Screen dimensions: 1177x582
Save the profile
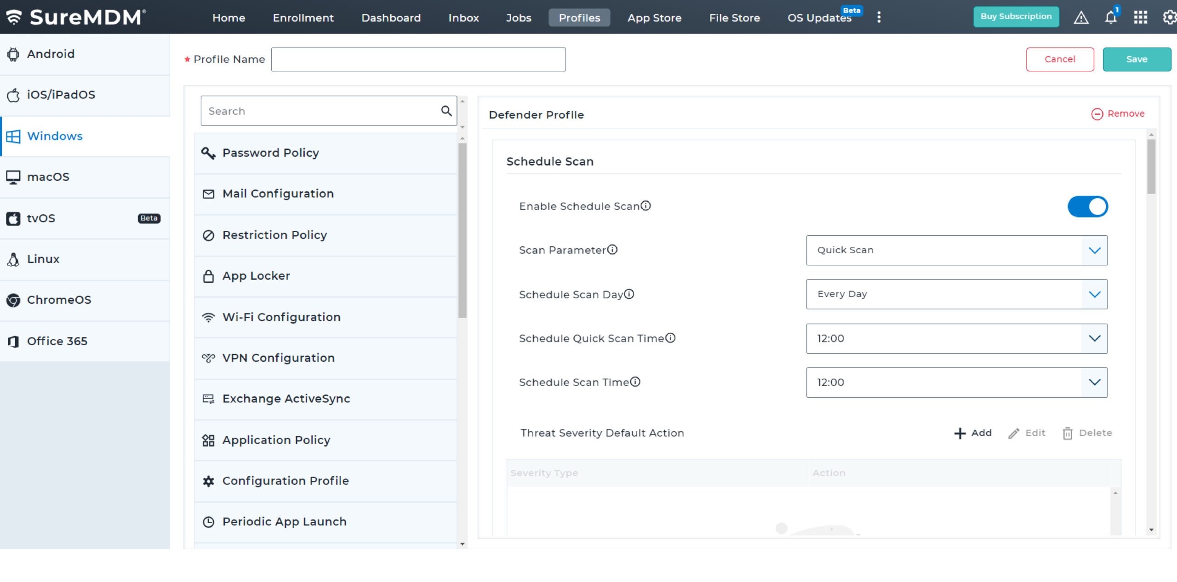pyautogui.click(x=1137, y=59)
